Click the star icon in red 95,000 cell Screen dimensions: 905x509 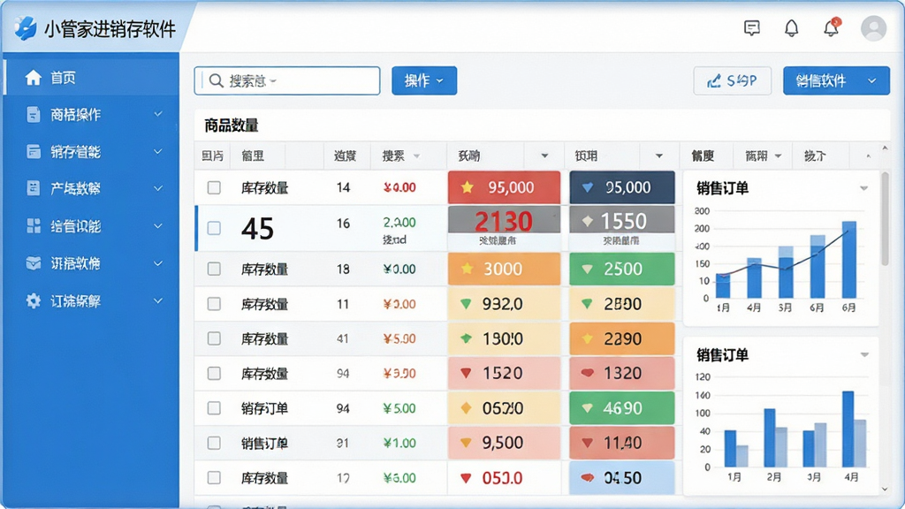[x=467, y=187]
